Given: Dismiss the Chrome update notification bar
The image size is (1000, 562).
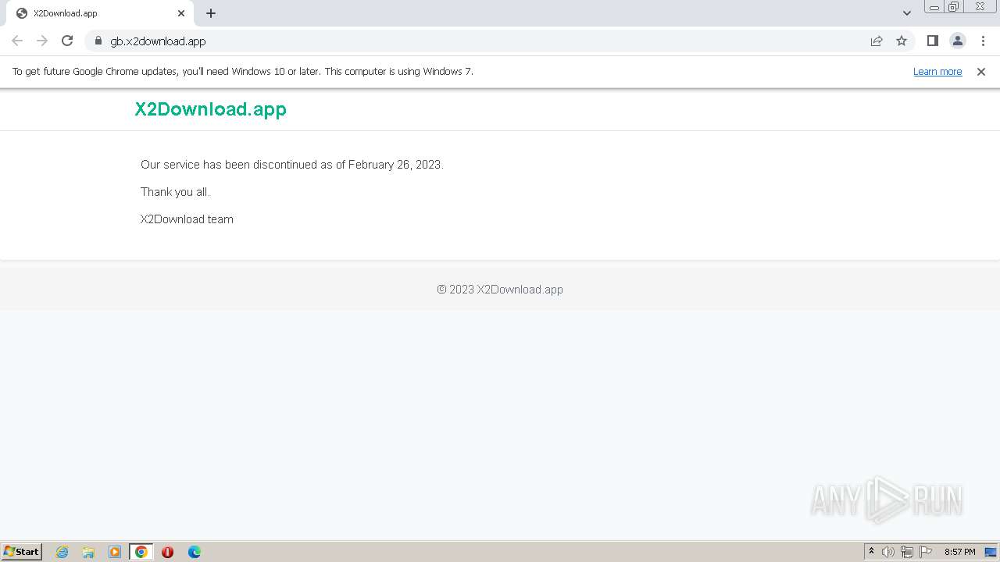Looking at the screenshot, I should tap(981, 72).
